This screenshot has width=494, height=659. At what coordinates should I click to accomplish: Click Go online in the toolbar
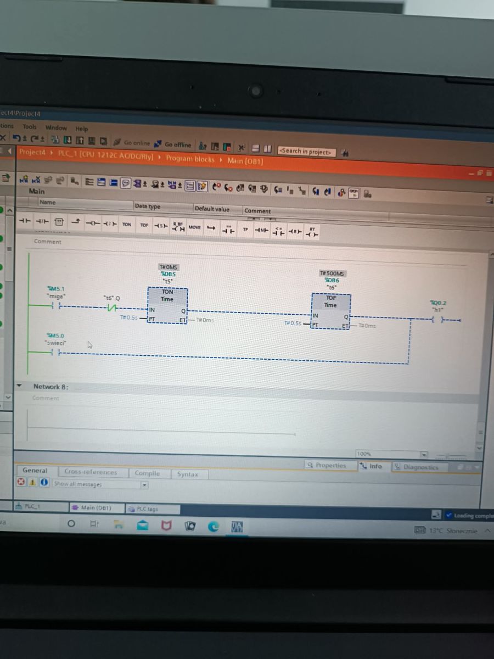(x=132, y=143)
